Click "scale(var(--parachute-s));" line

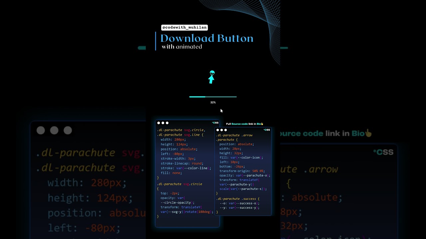[243, 189]
